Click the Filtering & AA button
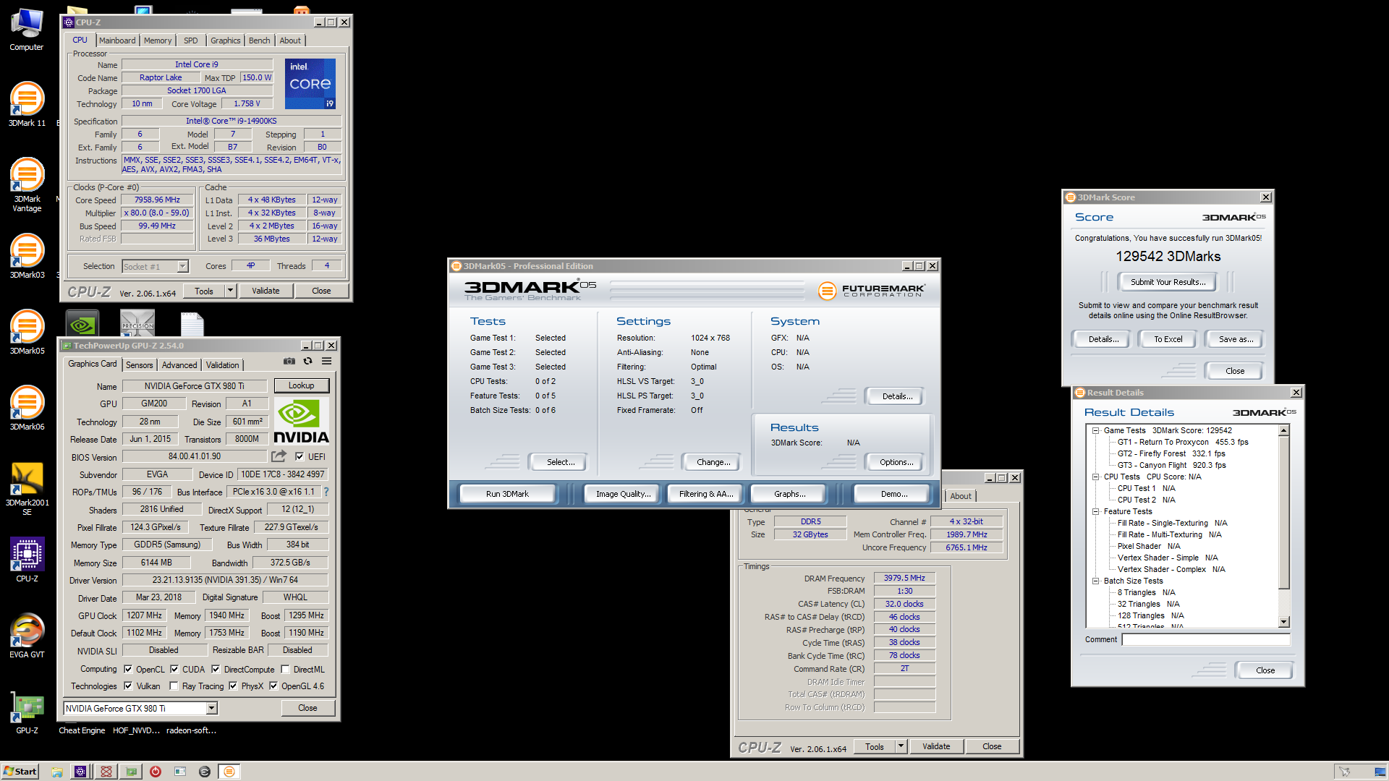The image size is (1389, 781). pos(706,494)
